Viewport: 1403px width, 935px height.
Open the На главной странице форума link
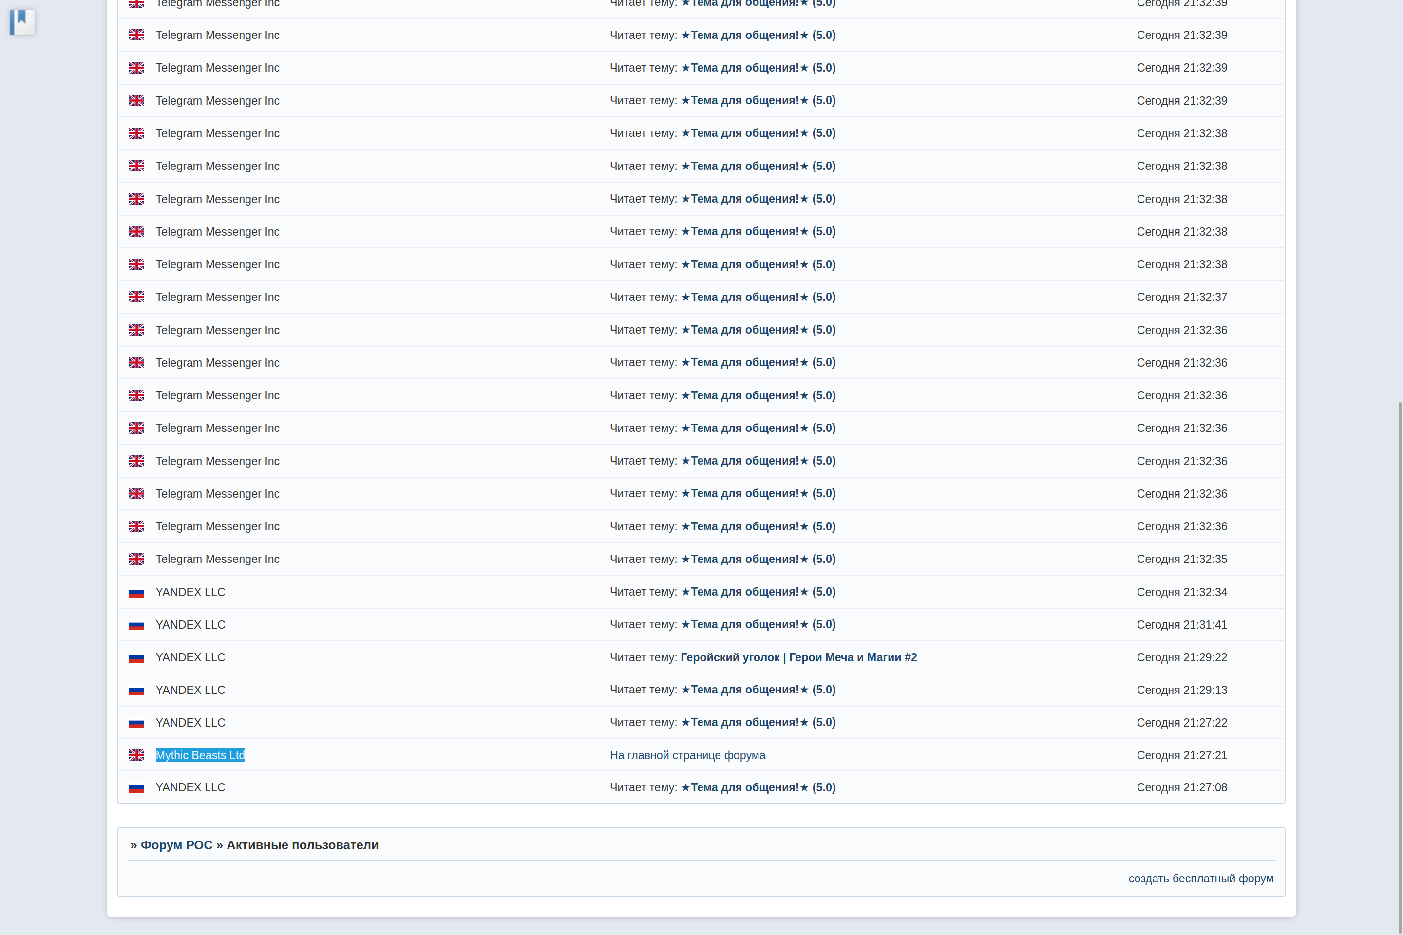687,755
